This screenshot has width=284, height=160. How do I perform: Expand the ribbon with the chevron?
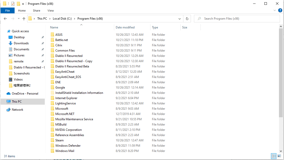click(275, 11)
